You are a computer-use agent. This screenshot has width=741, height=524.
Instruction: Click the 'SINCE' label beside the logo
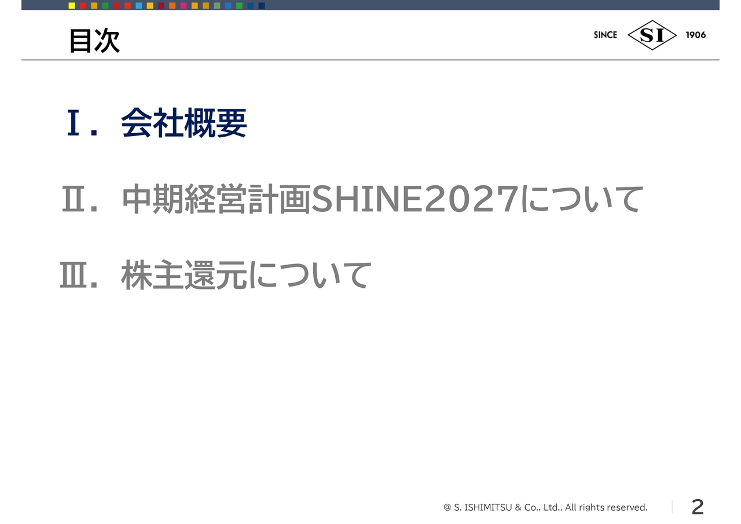pyautogui.click(x=605, y=35)
